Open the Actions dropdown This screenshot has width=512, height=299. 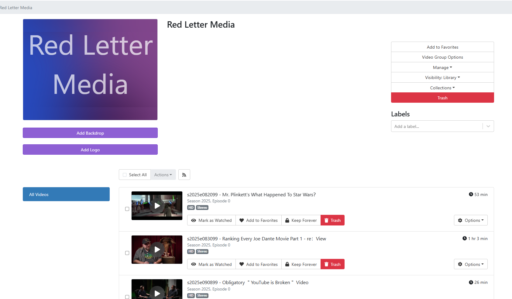click(163, 175)
